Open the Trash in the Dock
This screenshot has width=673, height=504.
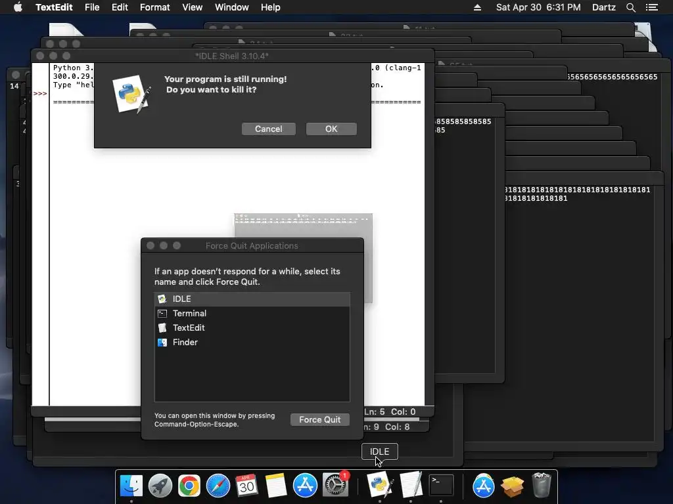coord(542,485)
